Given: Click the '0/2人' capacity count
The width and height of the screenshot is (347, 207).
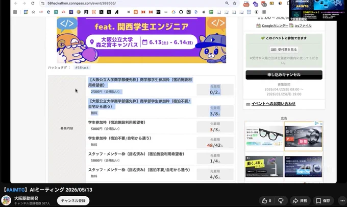Looking at the screenshot, I should (x=215, y=93).
